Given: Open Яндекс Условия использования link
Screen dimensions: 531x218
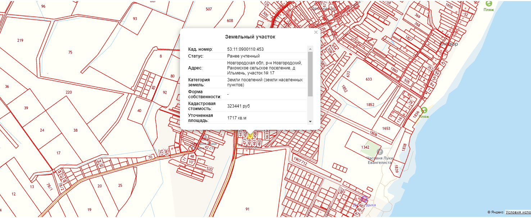Looking at the screenshot, I should coord(518,212).
